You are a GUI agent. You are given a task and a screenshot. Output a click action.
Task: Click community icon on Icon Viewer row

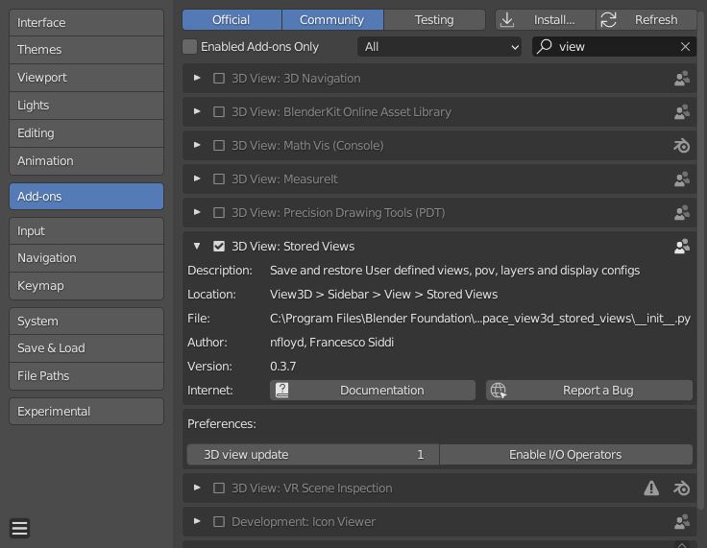[x=681, y=521]
